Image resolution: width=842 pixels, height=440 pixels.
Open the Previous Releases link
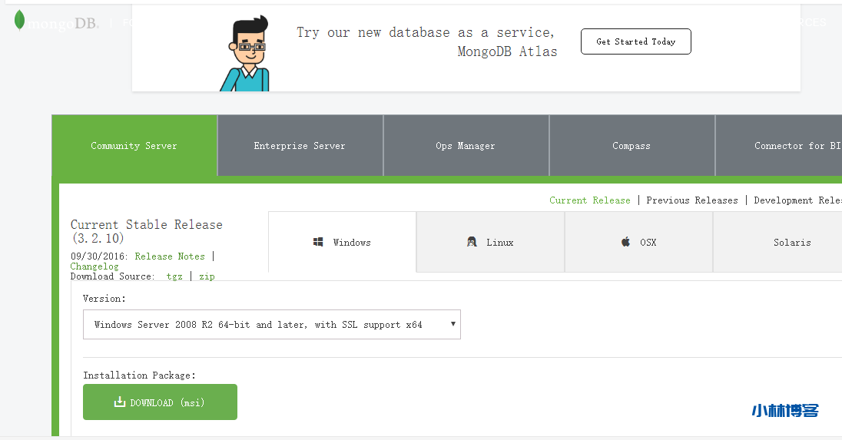(x=692, y=200)
